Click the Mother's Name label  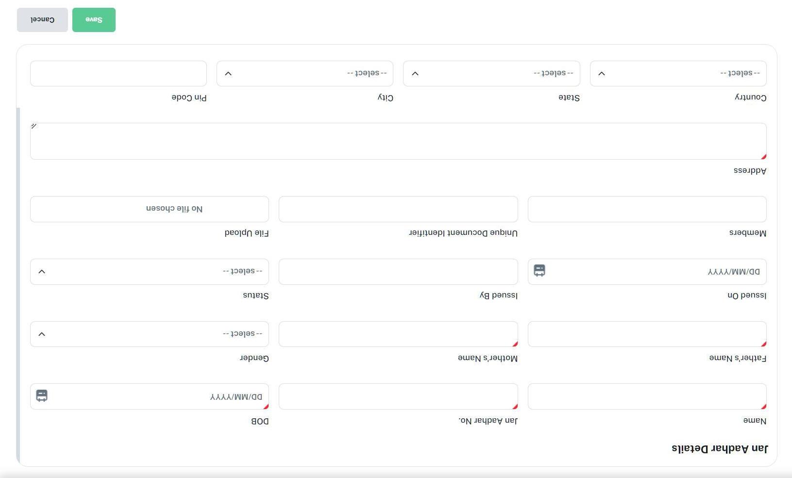[x=488, y=358]
